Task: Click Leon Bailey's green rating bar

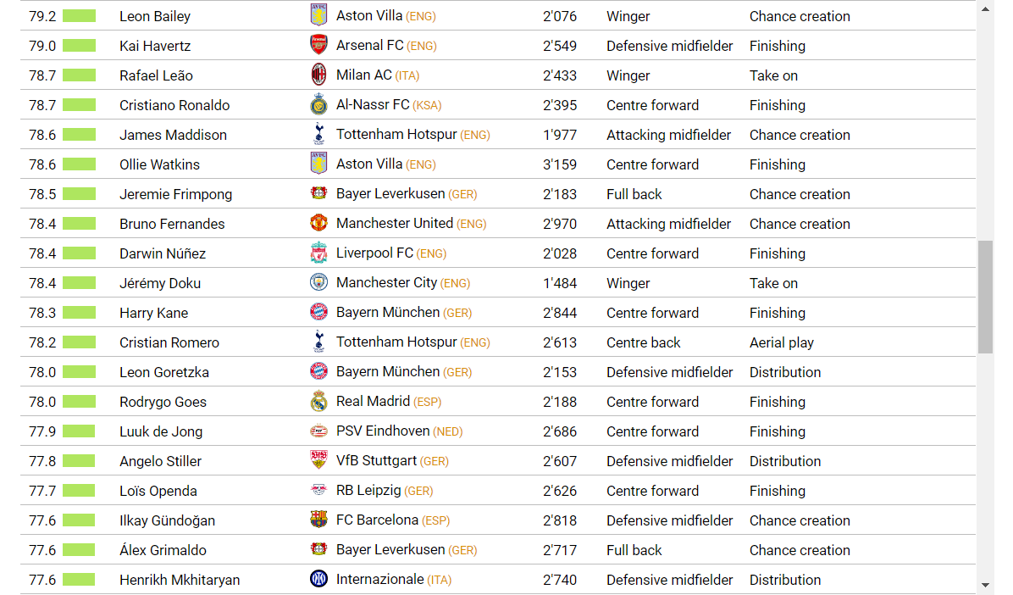Action: [x=80, y=16]
